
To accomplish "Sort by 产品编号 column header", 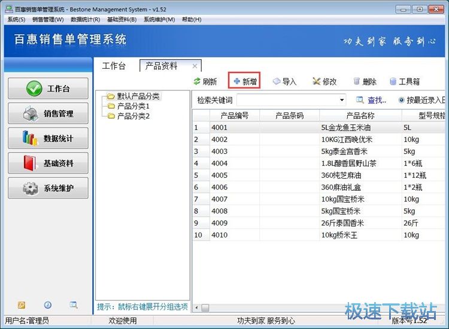I will click(234, 115).
